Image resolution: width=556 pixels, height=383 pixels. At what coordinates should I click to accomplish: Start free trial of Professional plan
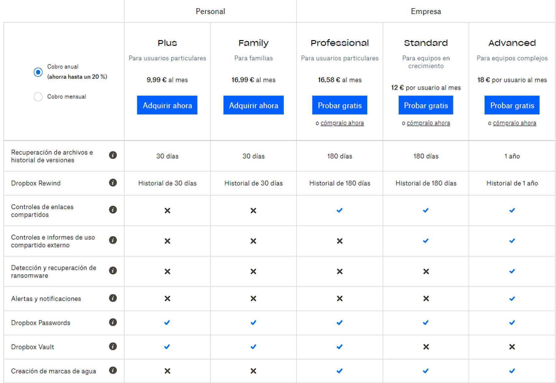click(340, 105)
